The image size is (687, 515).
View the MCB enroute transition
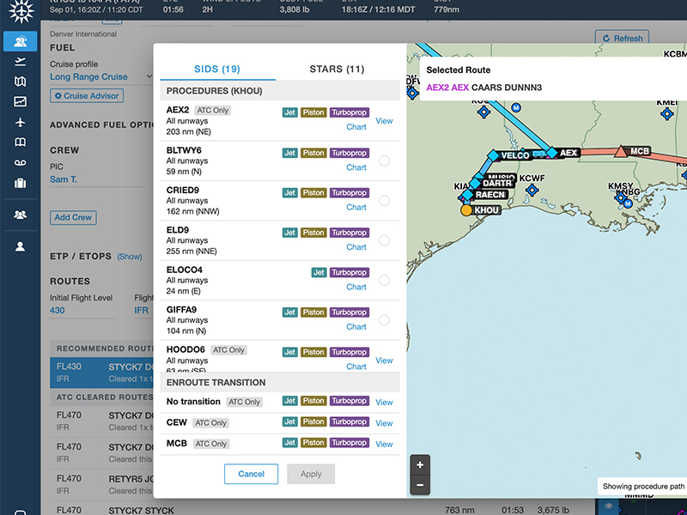coord(384,444)
